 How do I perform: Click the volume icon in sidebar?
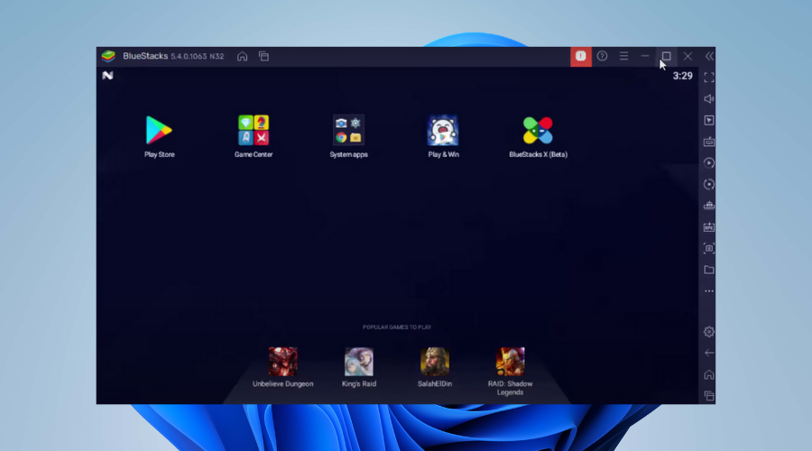pyautogui.click(x=709, y=99)
